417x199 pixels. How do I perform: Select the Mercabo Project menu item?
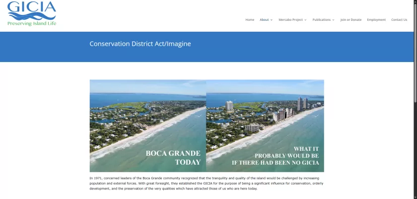coord(291,20)
